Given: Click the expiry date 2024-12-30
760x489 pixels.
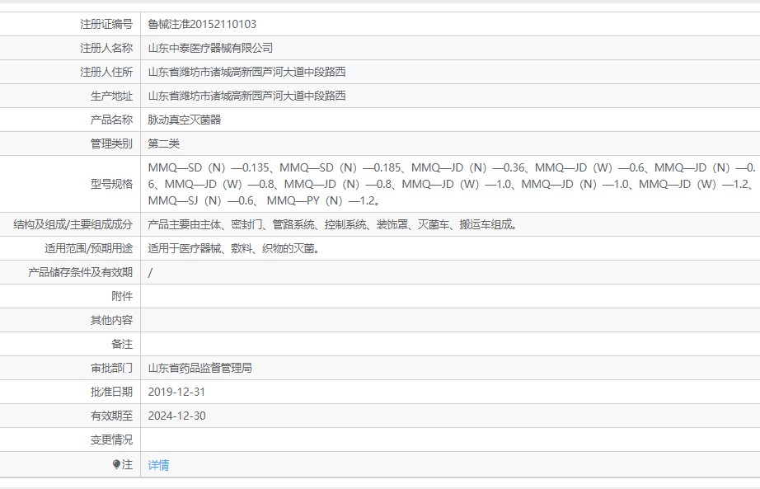Looking at the screenshot, I should tap(176, 416).
